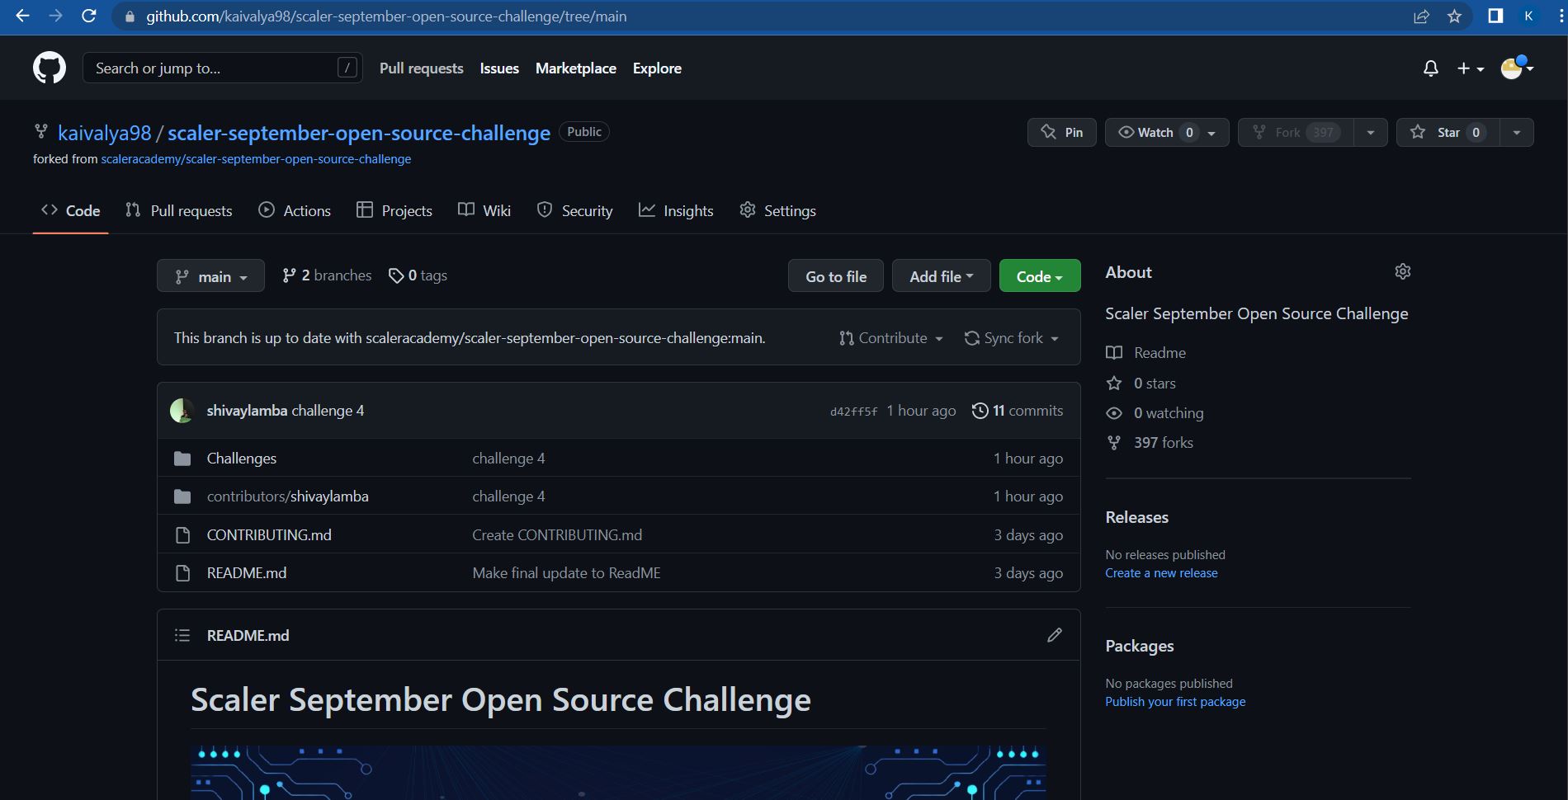Viewport: 1568px width, 800px height.
Task: Toggle README table of contents icon
Action: click(182, 635)
